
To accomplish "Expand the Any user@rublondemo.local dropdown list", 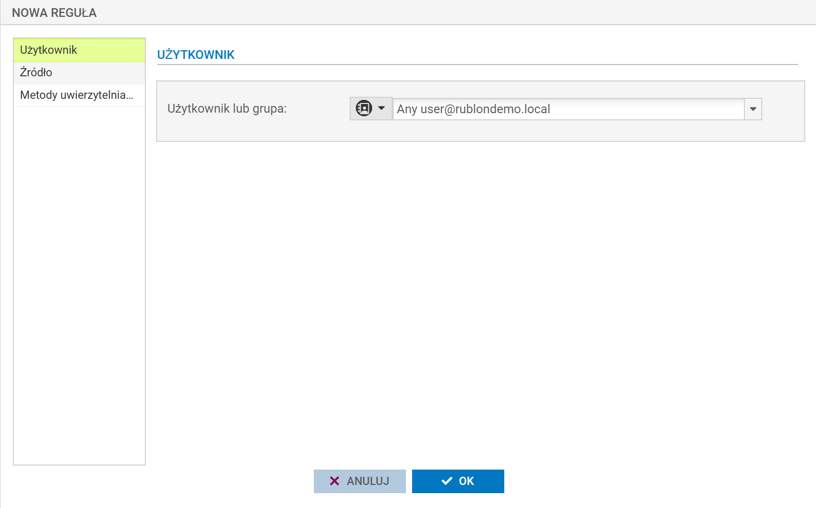I will (753, 109).
